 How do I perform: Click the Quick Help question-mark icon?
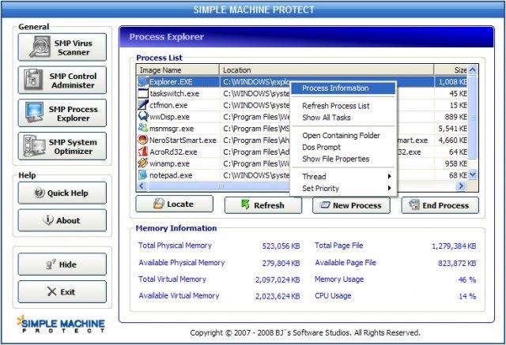[x=40, y=193]
